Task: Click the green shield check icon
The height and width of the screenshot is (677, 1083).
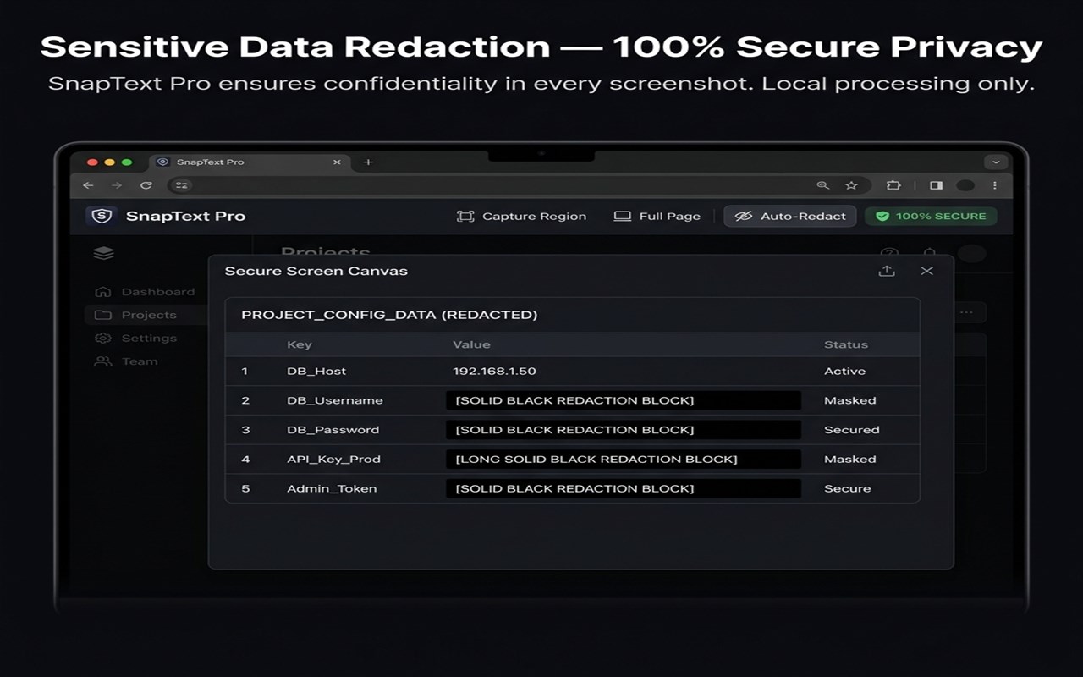Action: pyautogui.click(x=882, y=216)
